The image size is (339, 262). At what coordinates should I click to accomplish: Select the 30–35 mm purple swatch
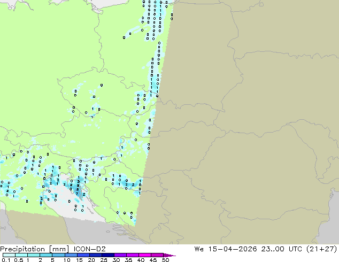[x=120, y=255]
